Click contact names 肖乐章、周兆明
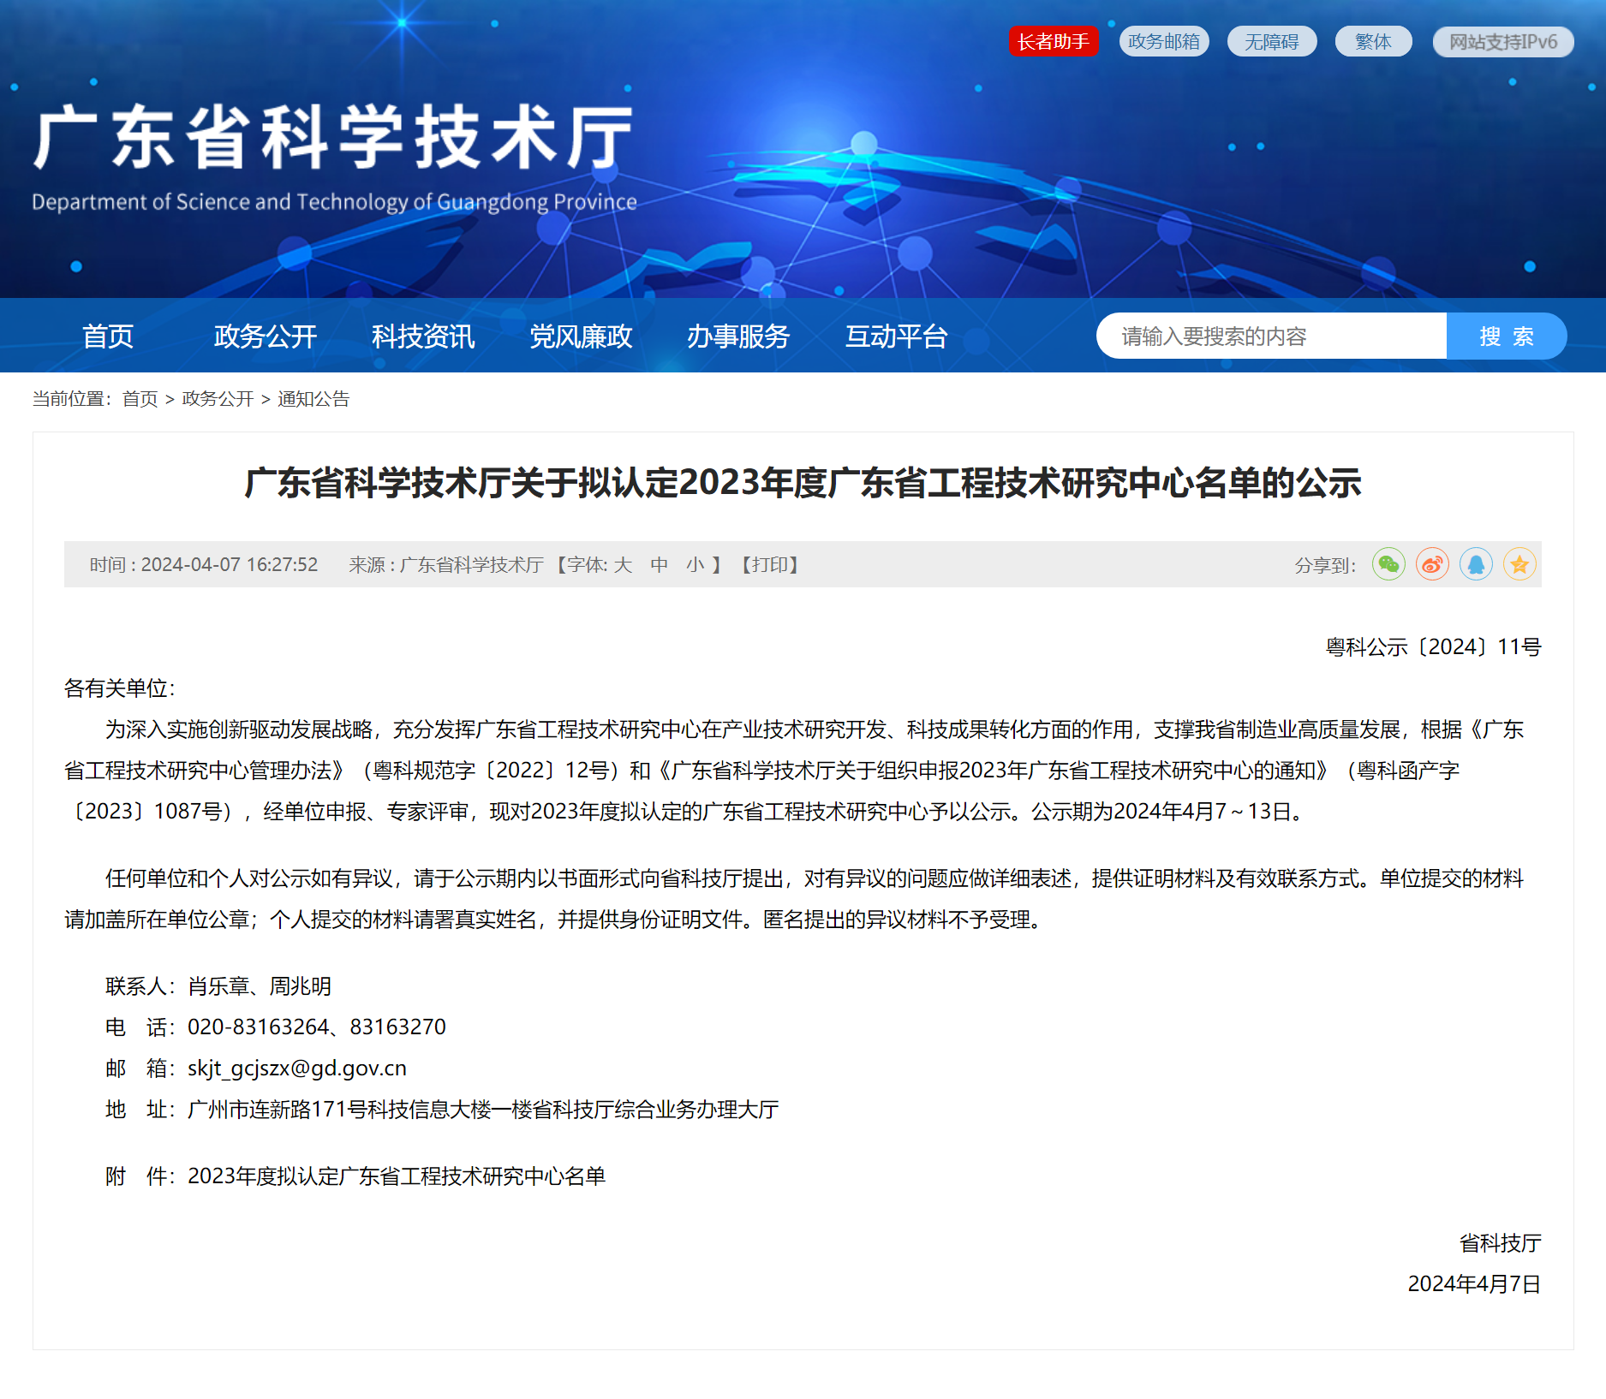 [x=260, y=986]
